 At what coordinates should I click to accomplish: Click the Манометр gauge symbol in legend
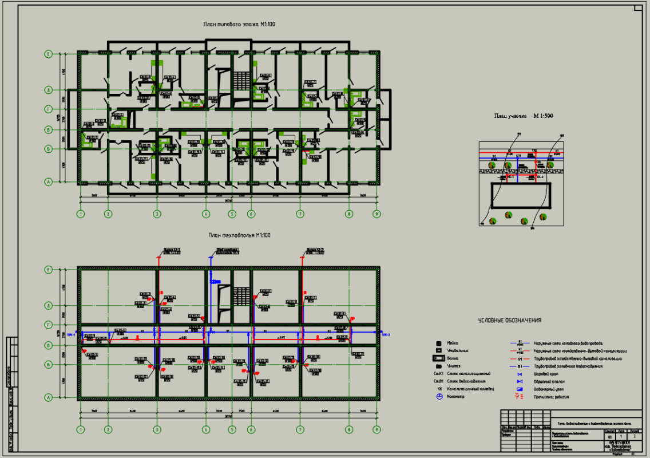coord(439,396)
